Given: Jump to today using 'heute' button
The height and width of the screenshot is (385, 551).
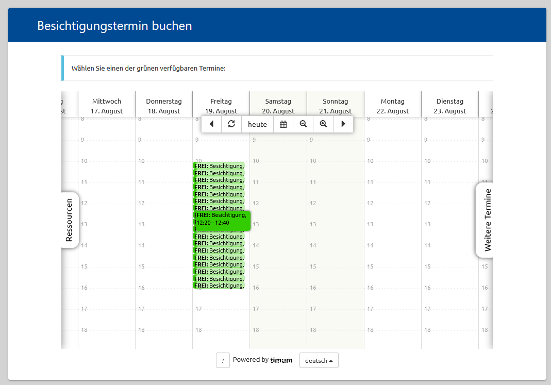Looking at the screenshot, I should point(257,124).
